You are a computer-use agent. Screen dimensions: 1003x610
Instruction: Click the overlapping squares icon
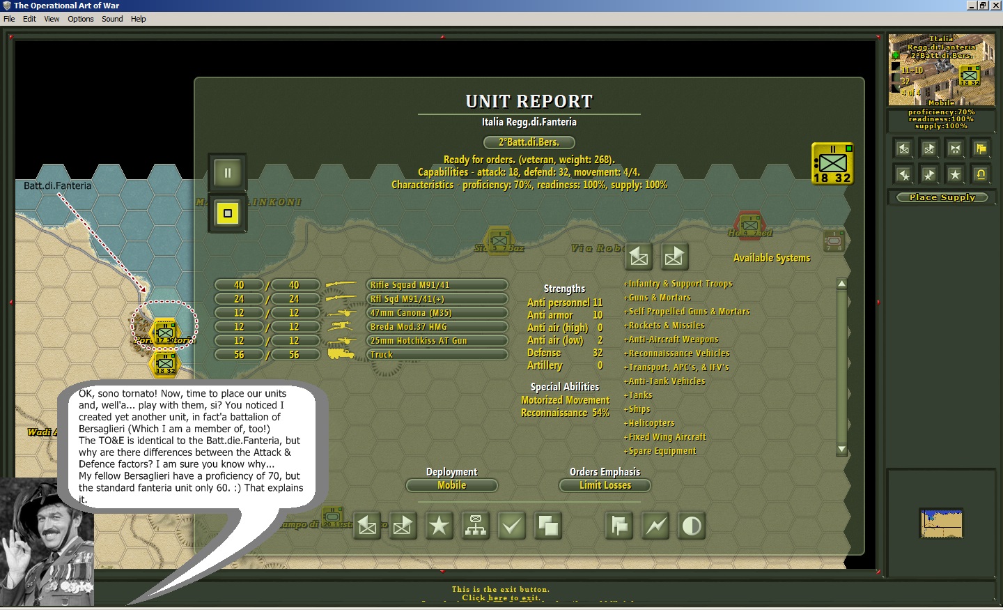pyautogui.click(x=548, y=526)
